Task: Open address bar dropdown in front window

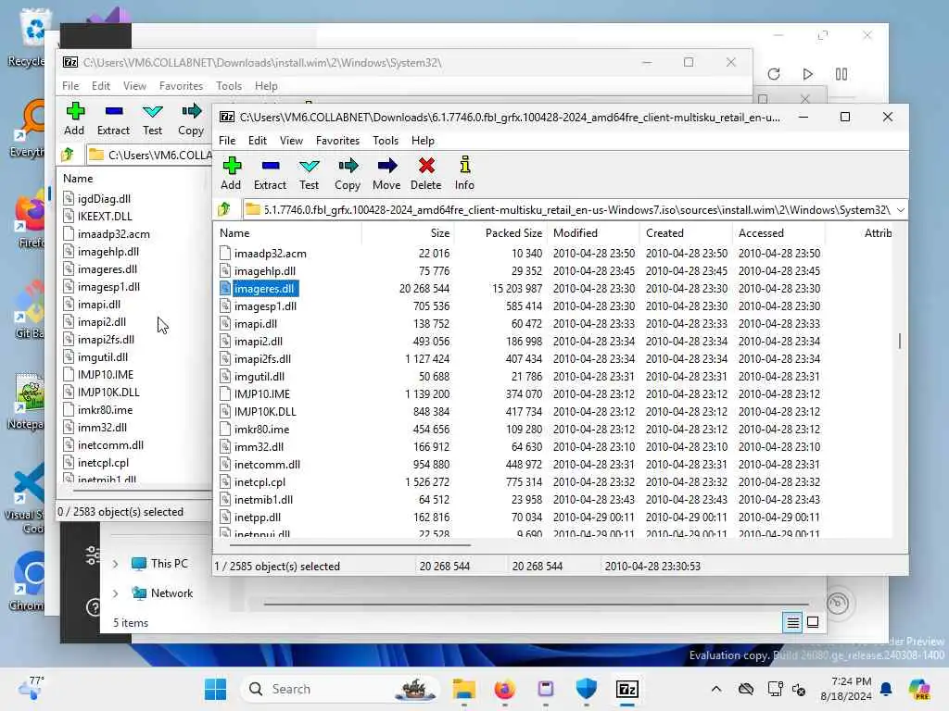Action: tap(901, 210)
